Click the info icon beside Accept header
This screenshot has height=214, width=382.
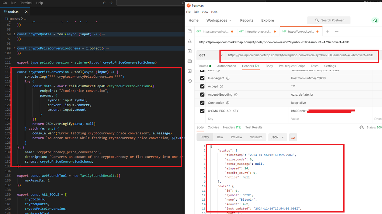(221, 86)
